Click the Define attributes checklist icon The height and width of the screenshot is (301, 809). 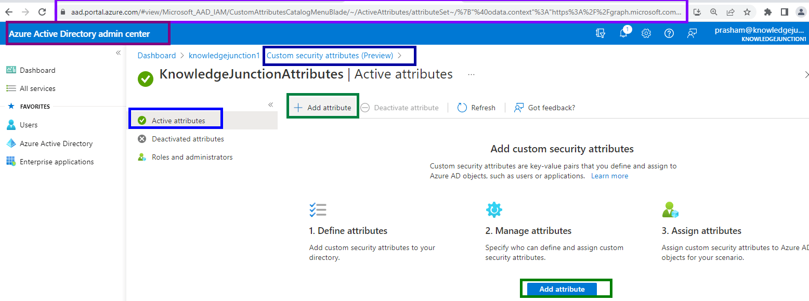(318, 210)
